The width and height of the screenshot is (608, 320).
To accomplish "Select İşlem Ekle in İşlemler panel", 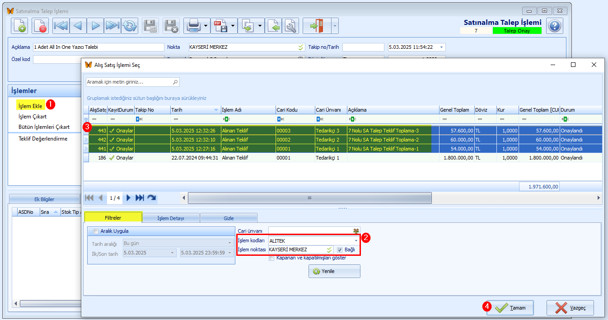I will coord(30,106).
